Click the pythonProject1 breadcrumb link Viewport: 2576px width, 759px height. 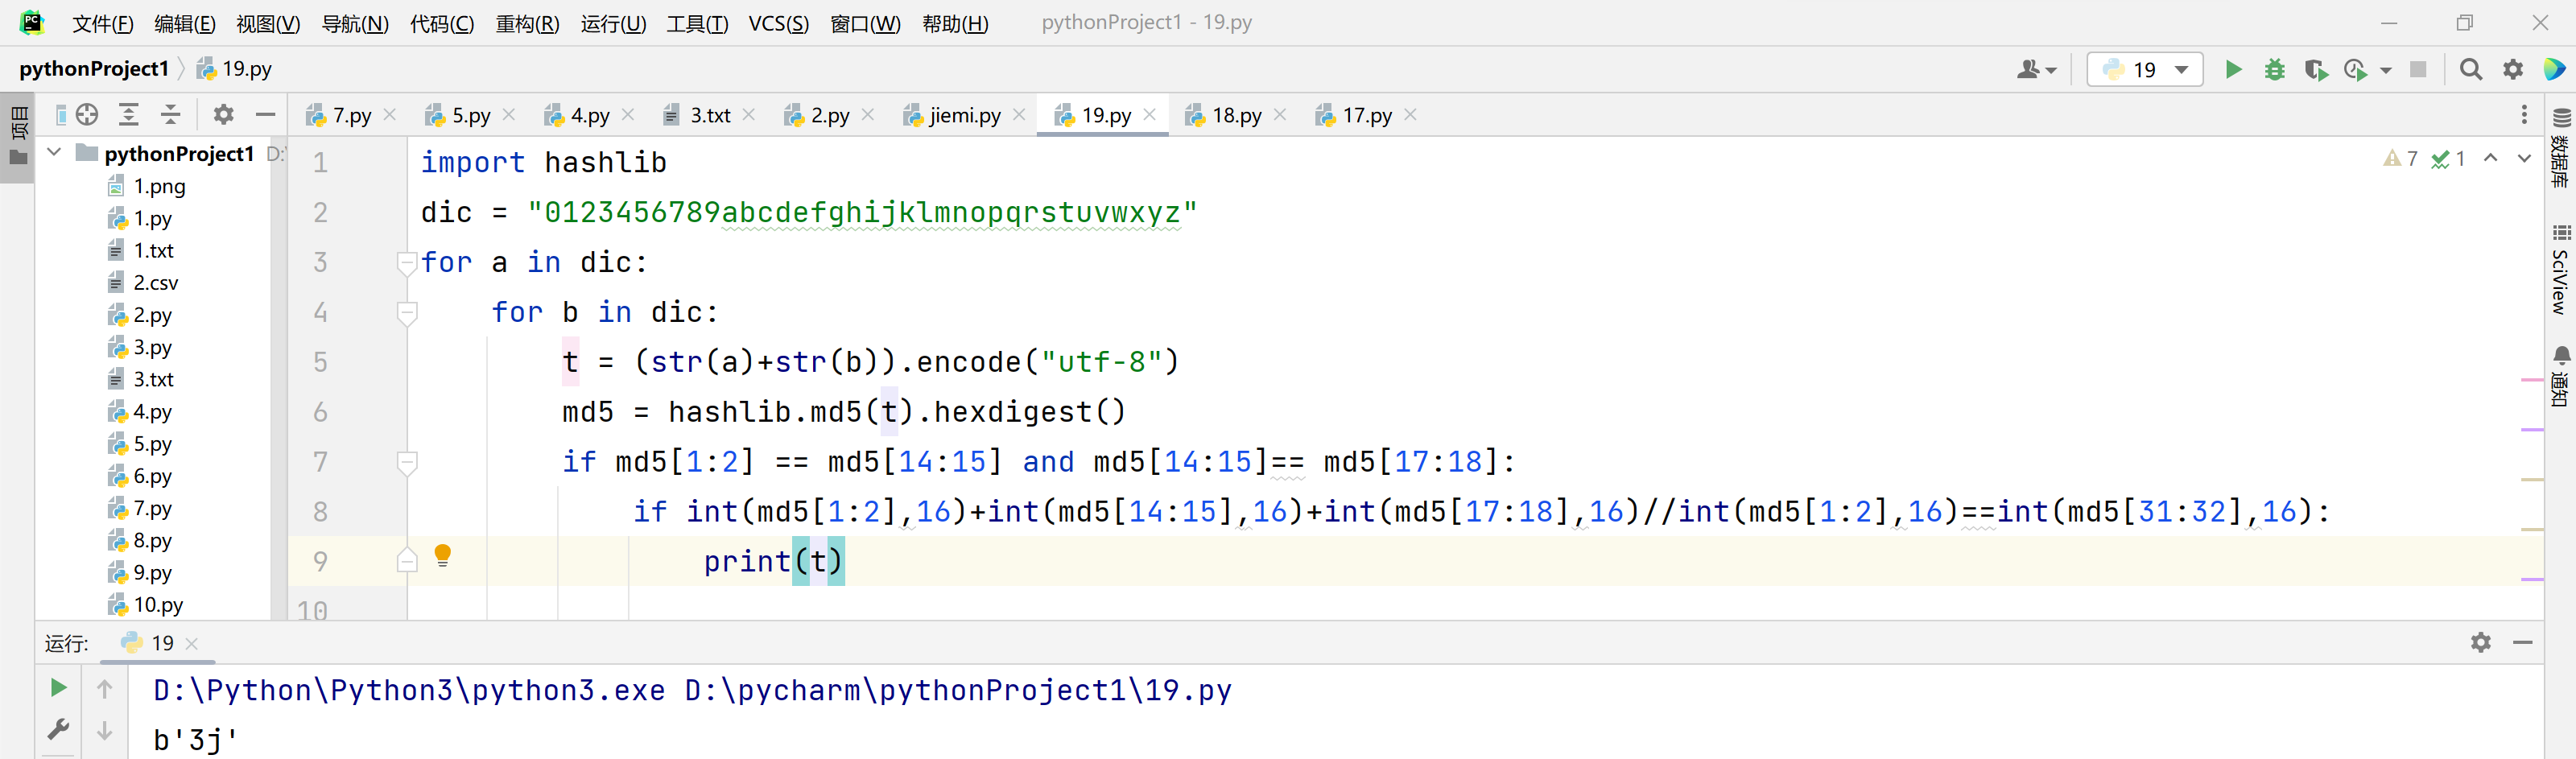(95, 68)
